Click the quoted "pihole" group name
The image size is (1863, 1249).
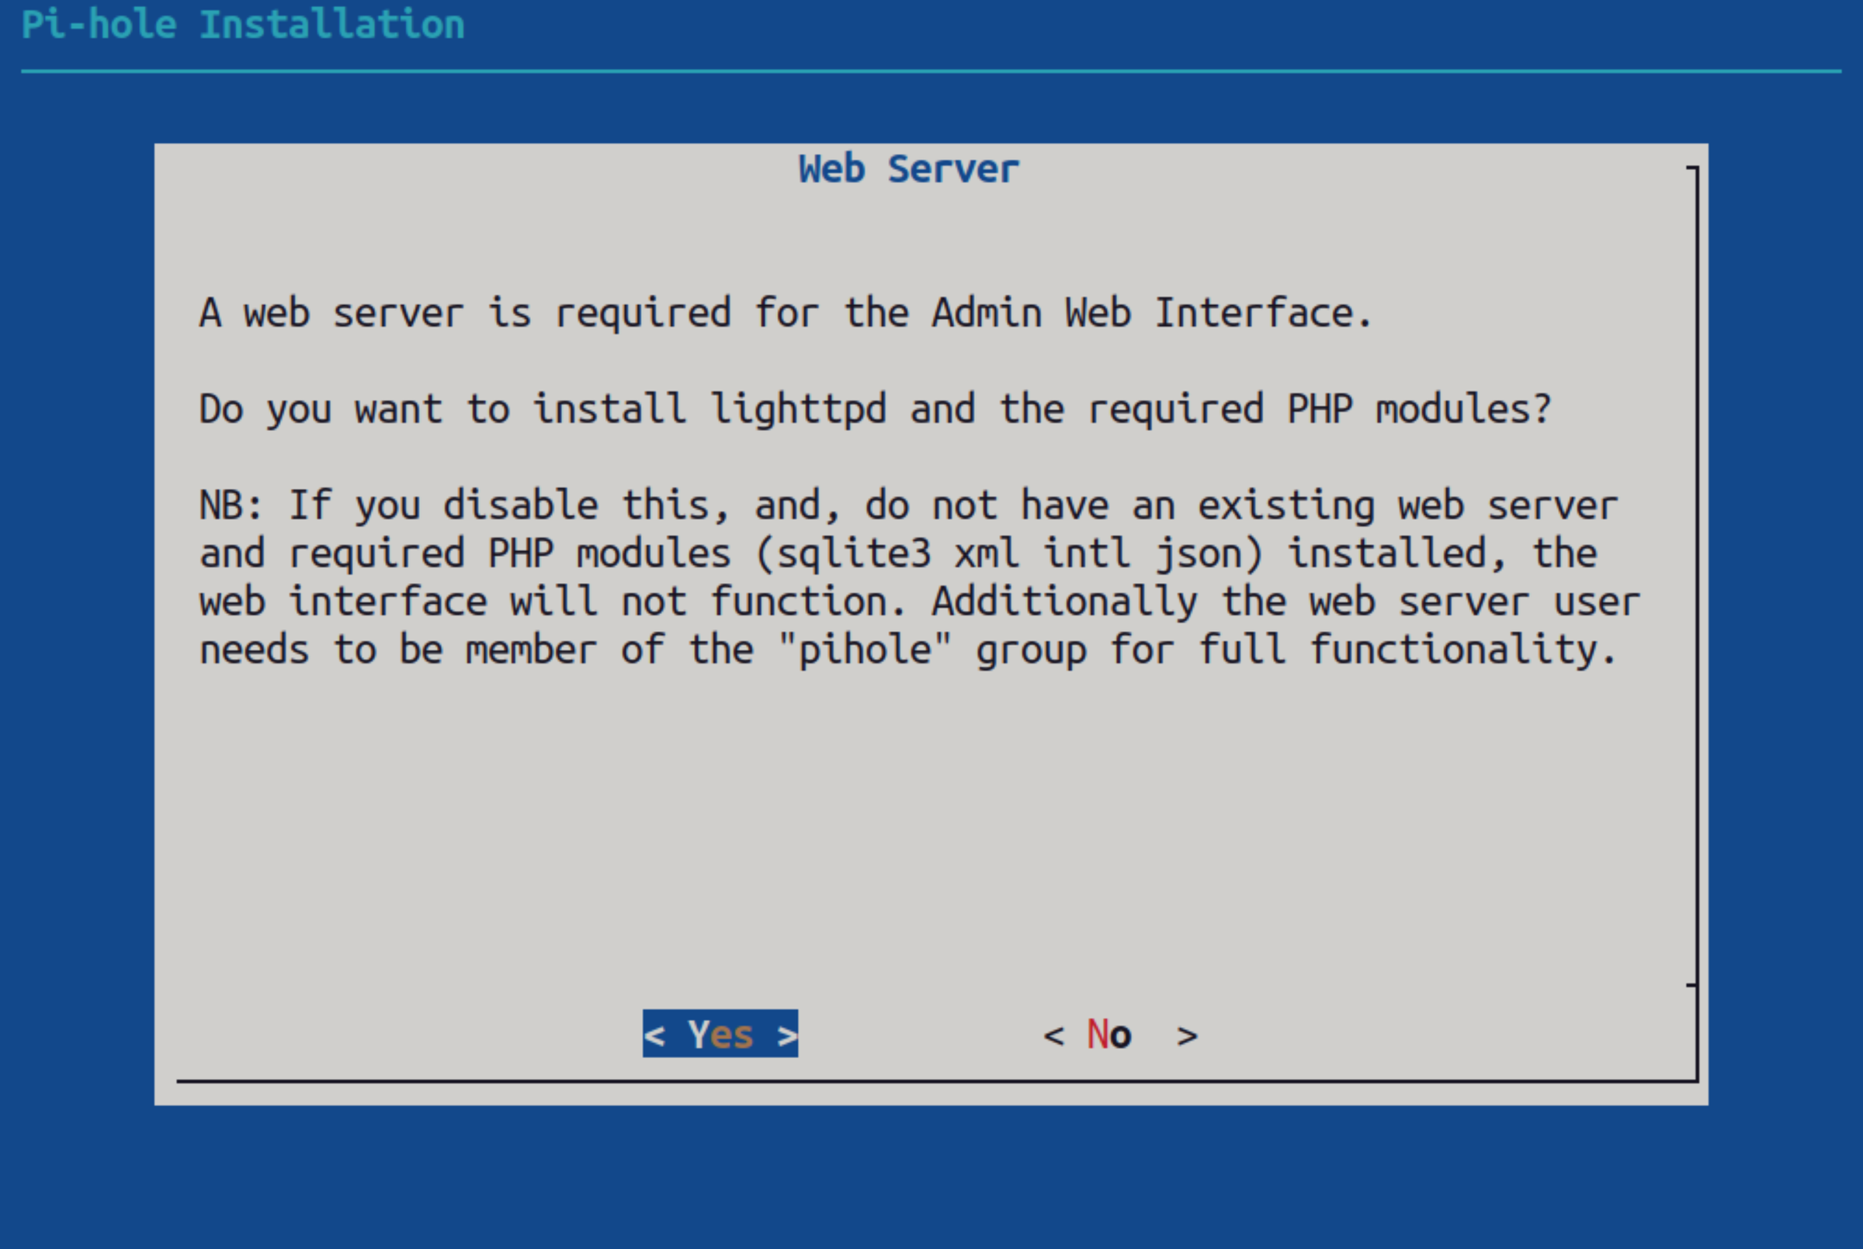[x=864, y=650]
